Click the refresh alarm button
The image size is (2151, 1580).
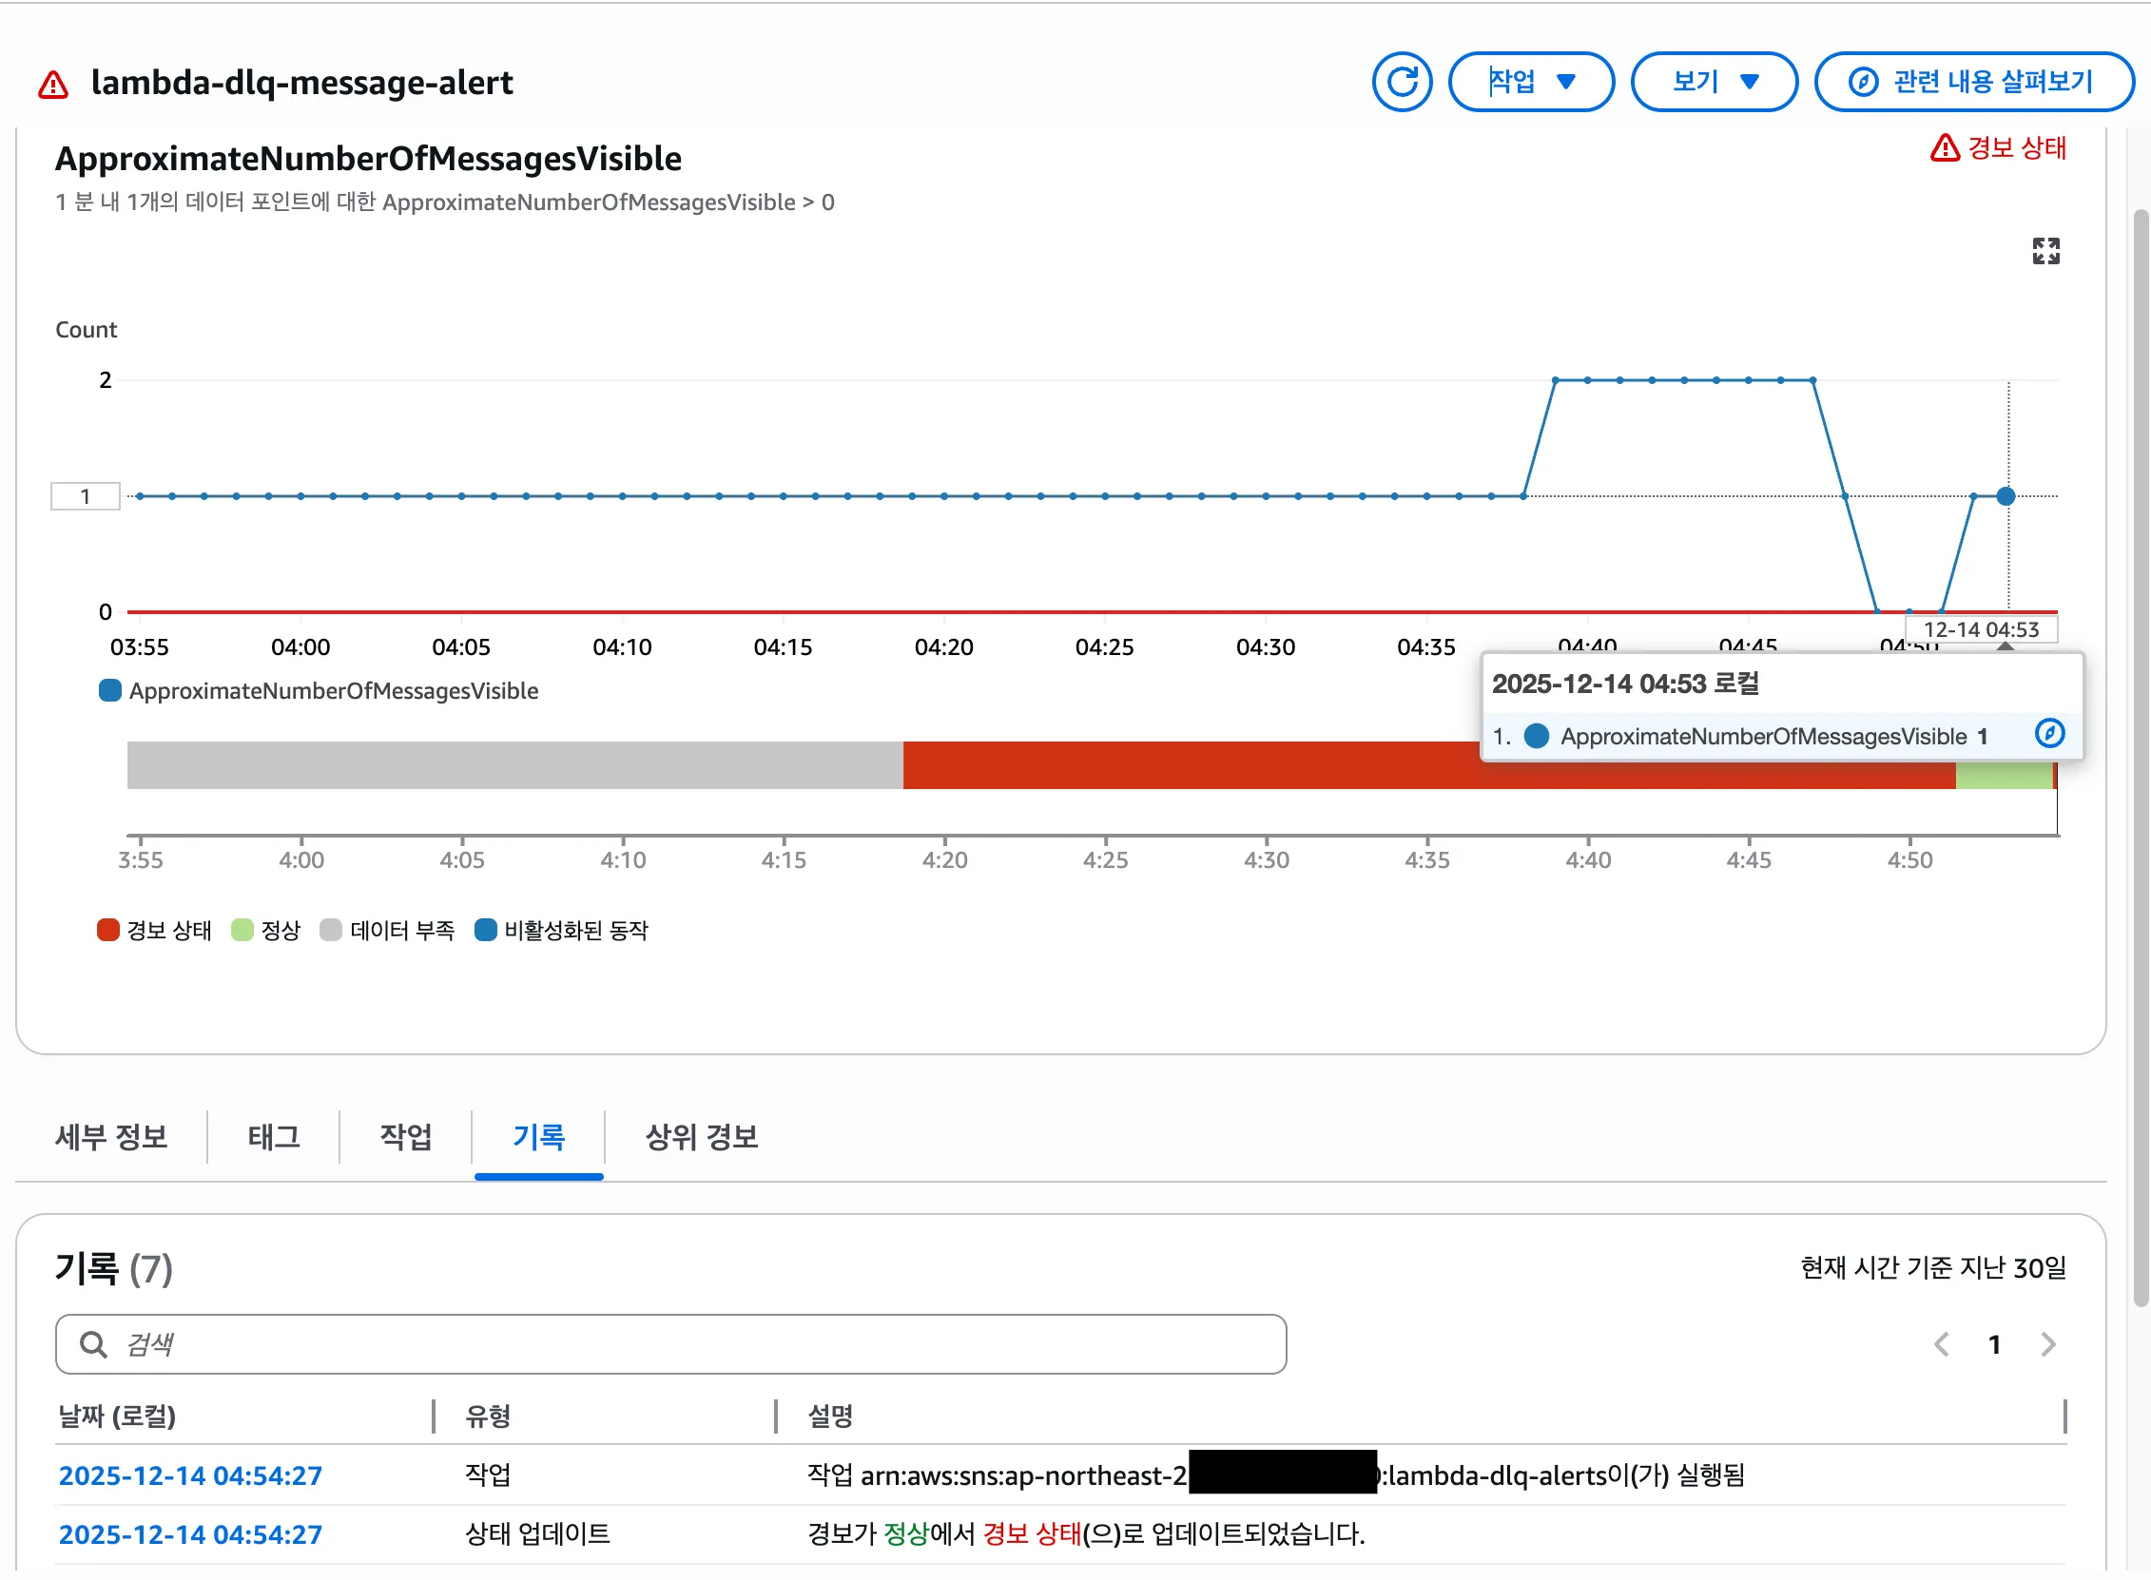coord(1401,83)
